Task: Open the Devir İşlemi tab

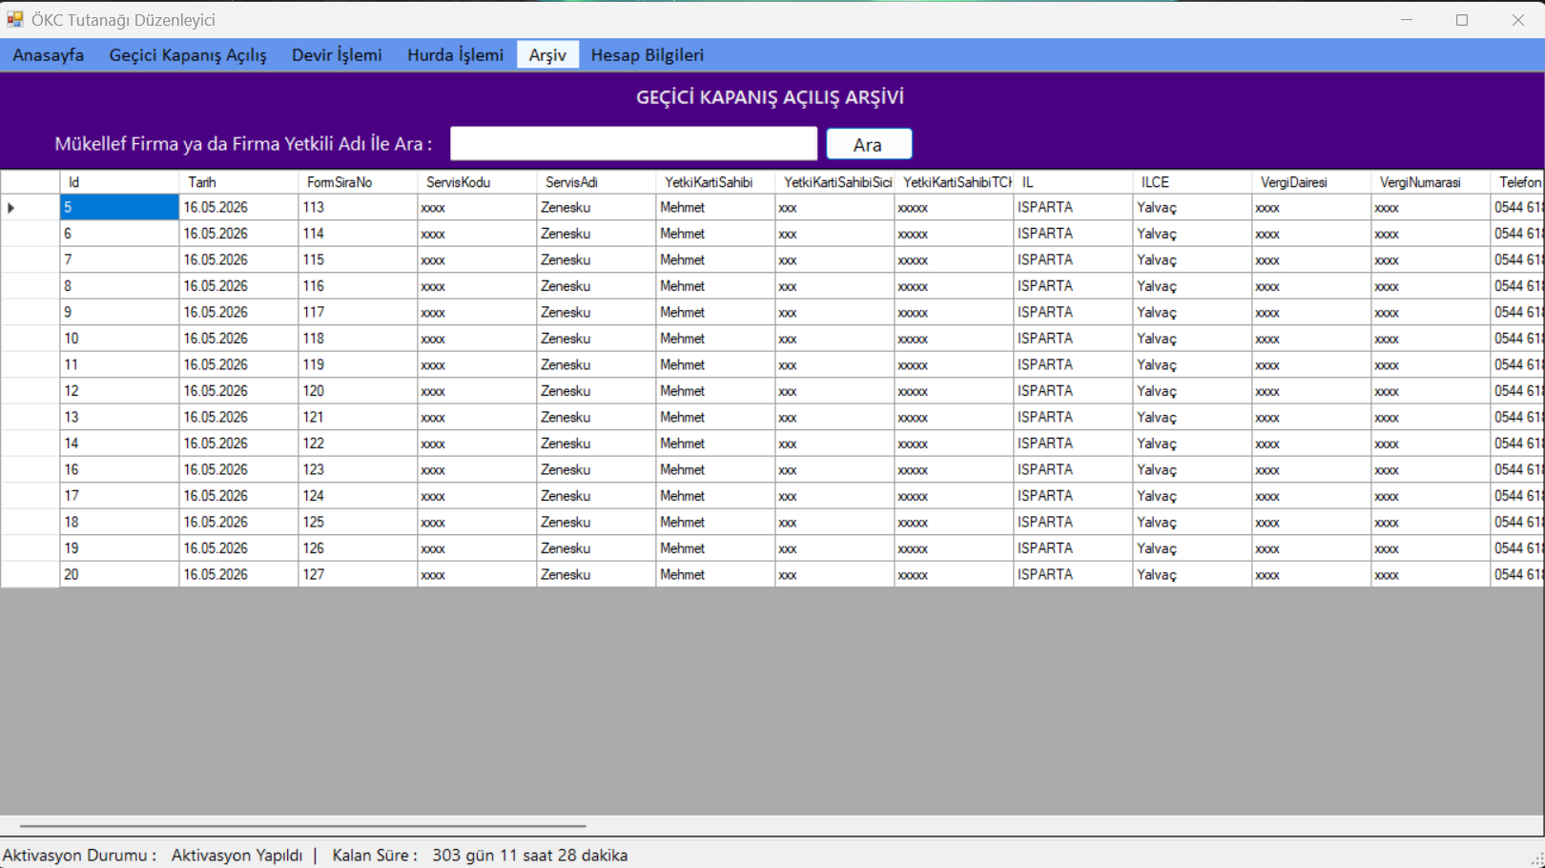Action: tap(337, 54)
